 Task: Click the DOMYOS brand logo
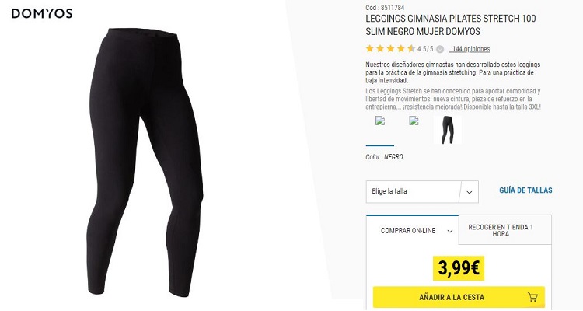42,14
